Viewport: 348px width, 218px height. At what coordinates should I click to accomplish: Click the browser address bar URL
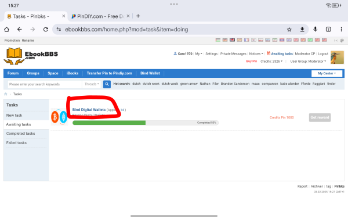(x=126, y=30)
